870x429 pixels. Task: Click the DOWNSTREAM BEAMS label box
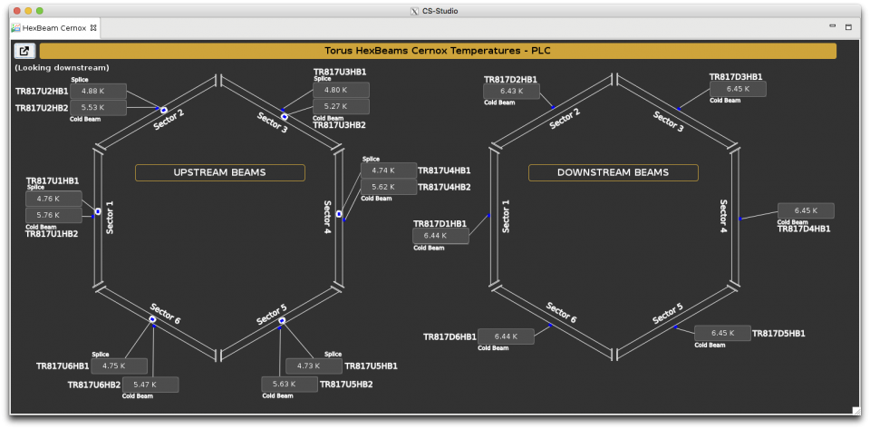(x=613, y=172)
